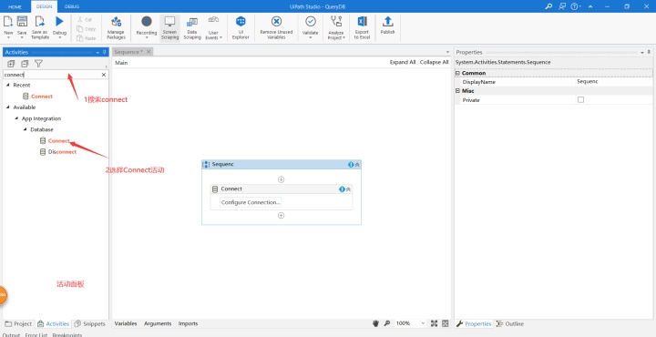Click plus above Connect activity
The height and width of the screenshot is (337, 656).
tap(282, 179)
